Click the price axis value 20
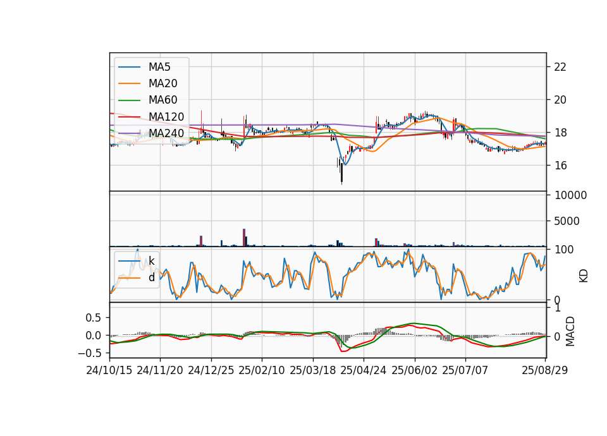 tap(560, 100)
